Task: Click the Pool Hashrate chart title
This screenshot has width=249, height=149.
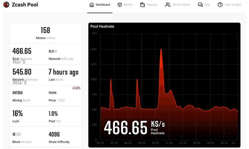Action: [x=102, y=26]
